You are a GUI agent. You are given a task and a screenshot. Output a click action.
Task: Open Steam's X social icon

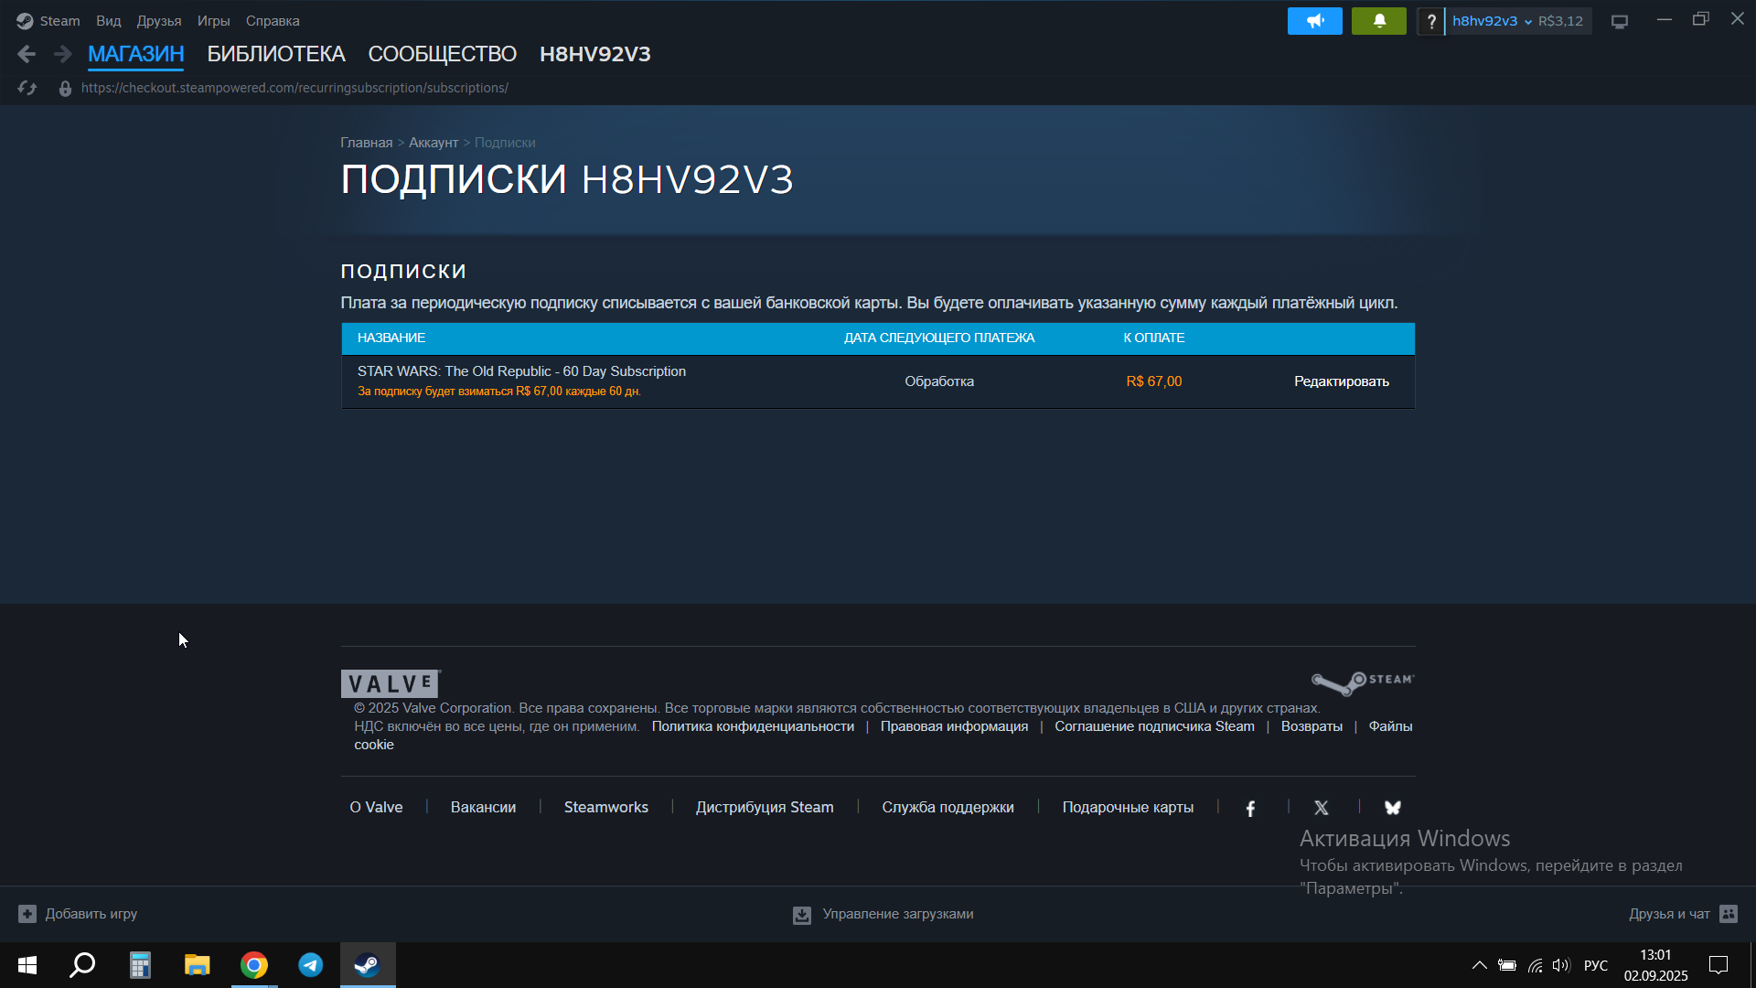(1322, 808)
